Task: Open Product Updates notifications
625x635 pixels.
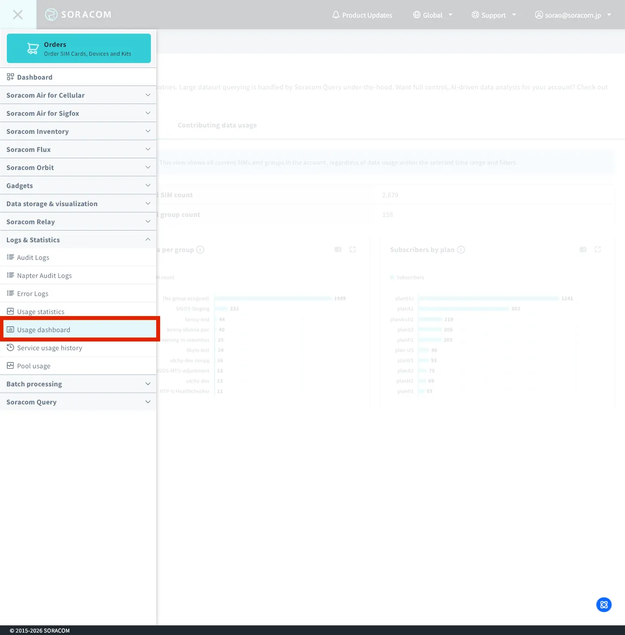Action: point(362,15)
